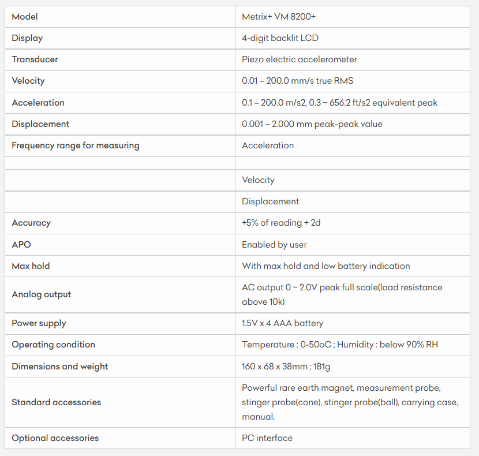The width and height of the screenshot is (479, 456).
Task: Select the 'Metrix+ VM 8200+' model value
Action: pos(279,17)
